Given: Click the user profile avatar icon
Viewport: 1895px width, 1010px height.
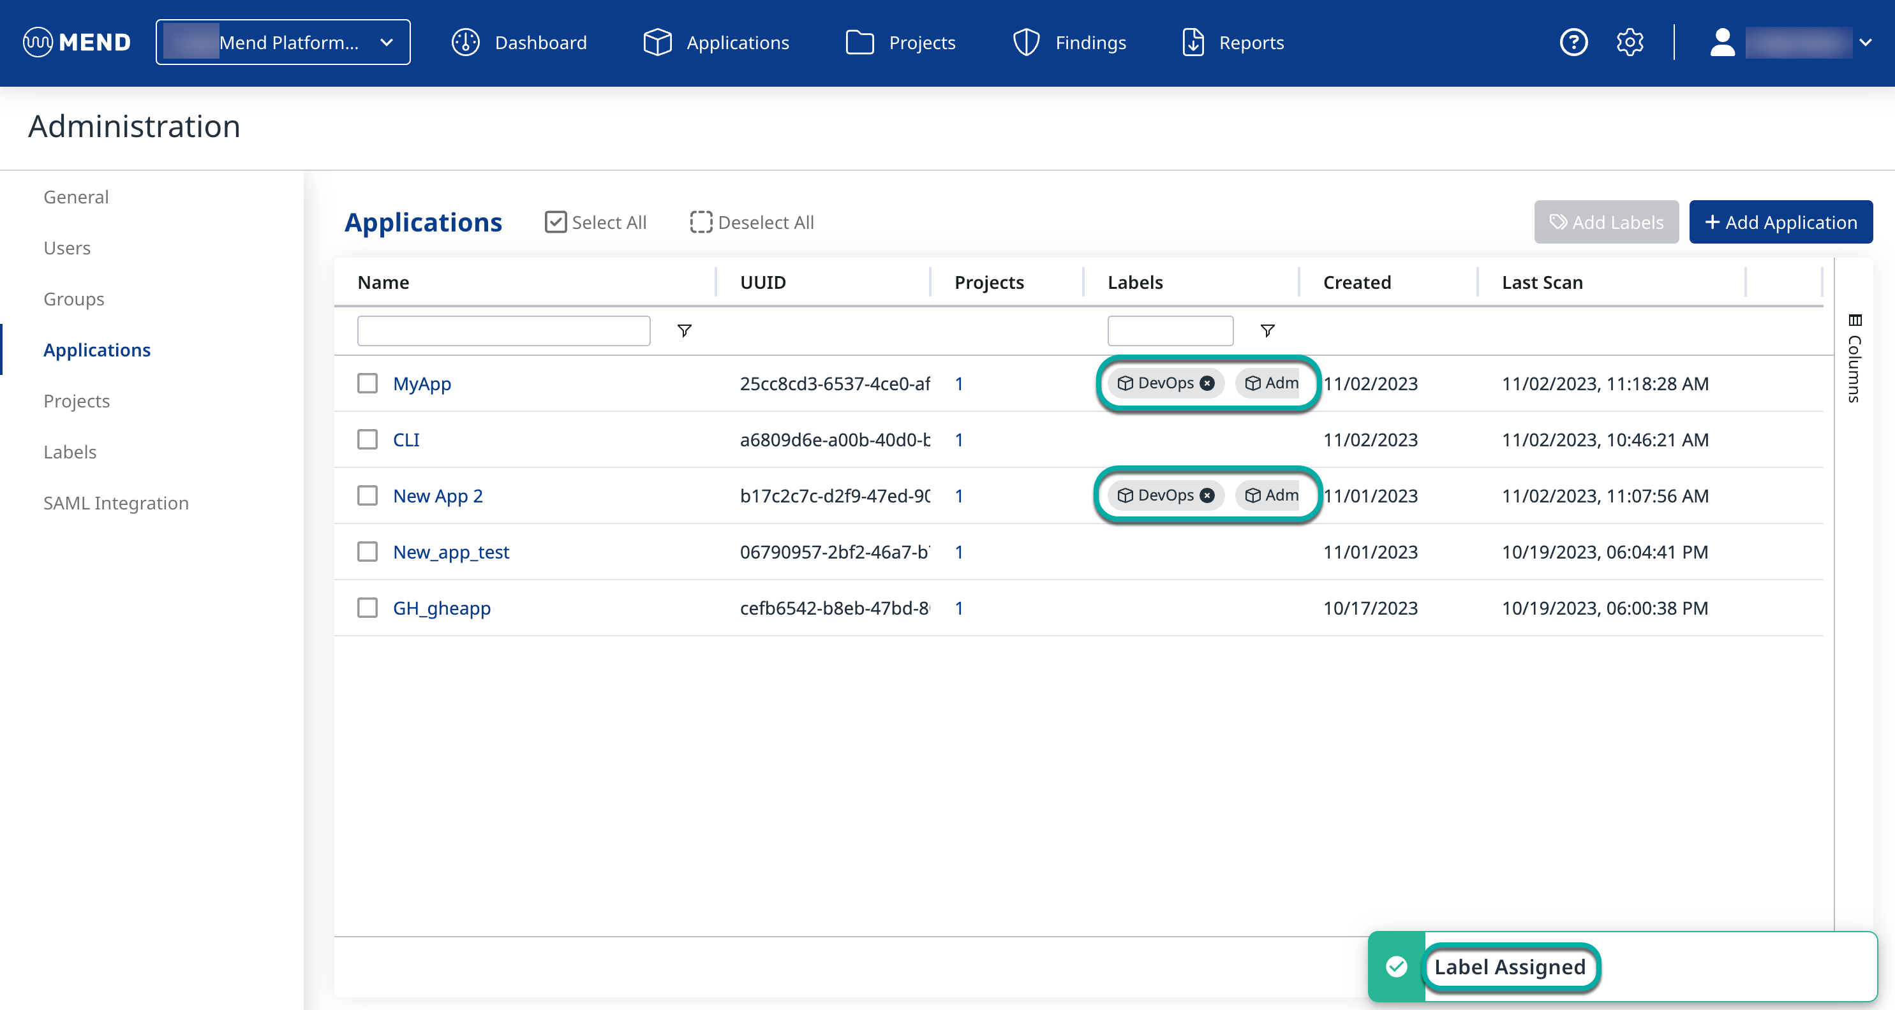Looking at the screenshot, I should point(1721,43).
